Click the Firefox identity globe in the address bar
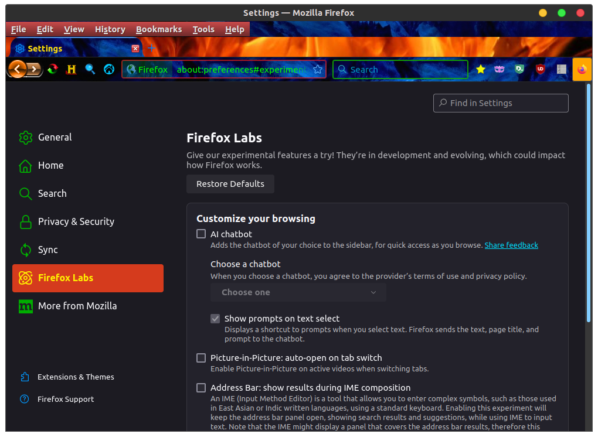Screen dimensions: 598x437 pos(131,69)
